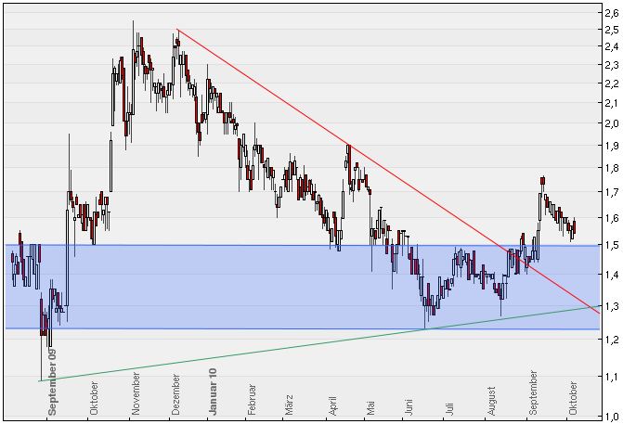
Task: Click the price label 1,9
Action: 612,146
